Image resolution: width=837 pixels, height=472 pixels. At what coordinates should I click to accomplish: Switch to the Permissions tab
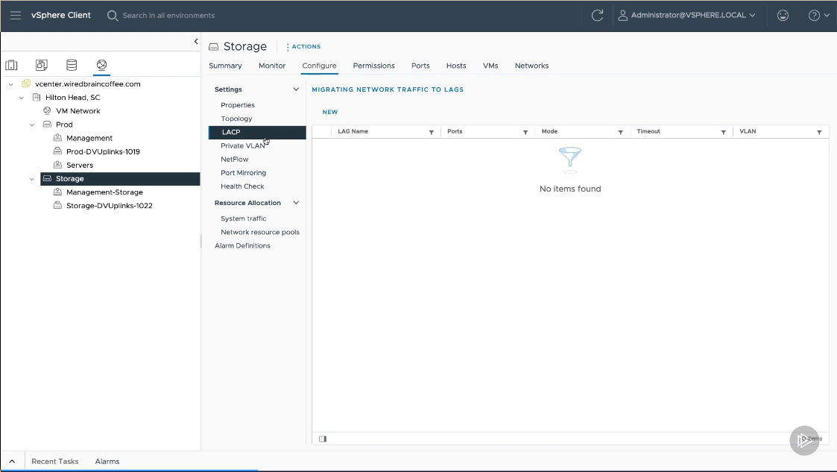coord(373,66)
